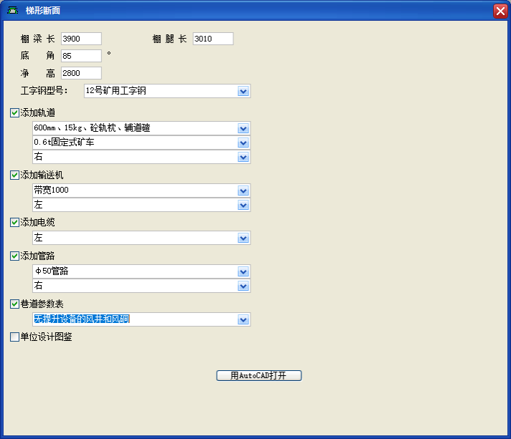The height and width of the screenshot is (439, 511).
Task: Enable the 单位设计图签 checkbox
Action: 15,337
